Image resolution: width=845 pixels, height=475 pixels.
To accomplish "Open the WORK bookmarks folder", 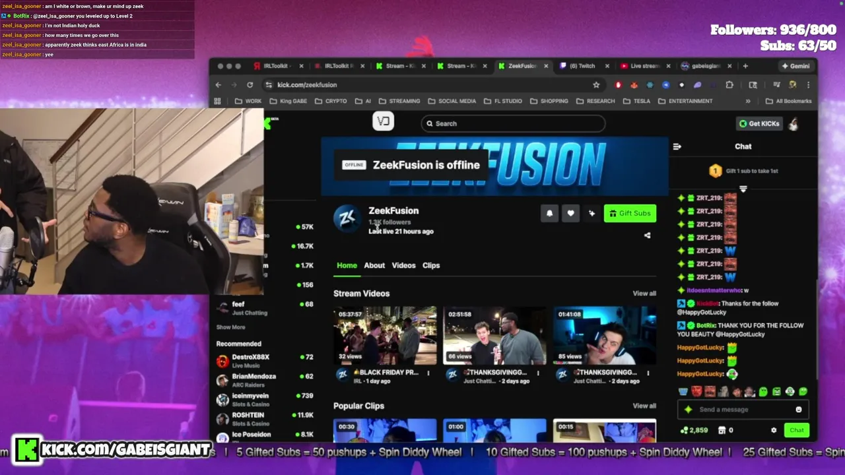I will pyautogui.click(x=248, y=101).
